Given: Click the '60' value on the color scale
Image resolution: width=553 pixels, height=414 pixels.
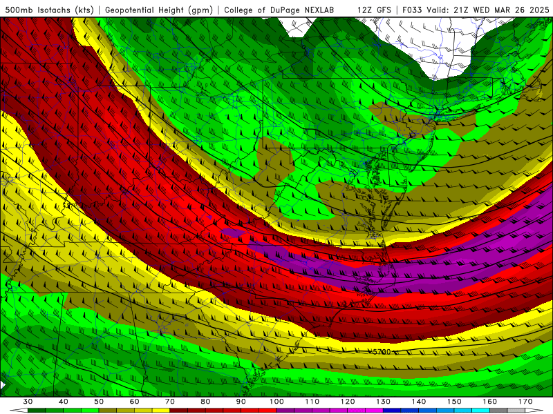Looking at the screenshot, I should tap(134, 402).
